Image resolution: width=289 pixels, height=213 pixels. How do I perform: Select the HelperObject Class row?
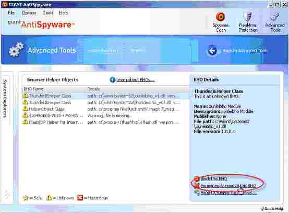point(105,109)
